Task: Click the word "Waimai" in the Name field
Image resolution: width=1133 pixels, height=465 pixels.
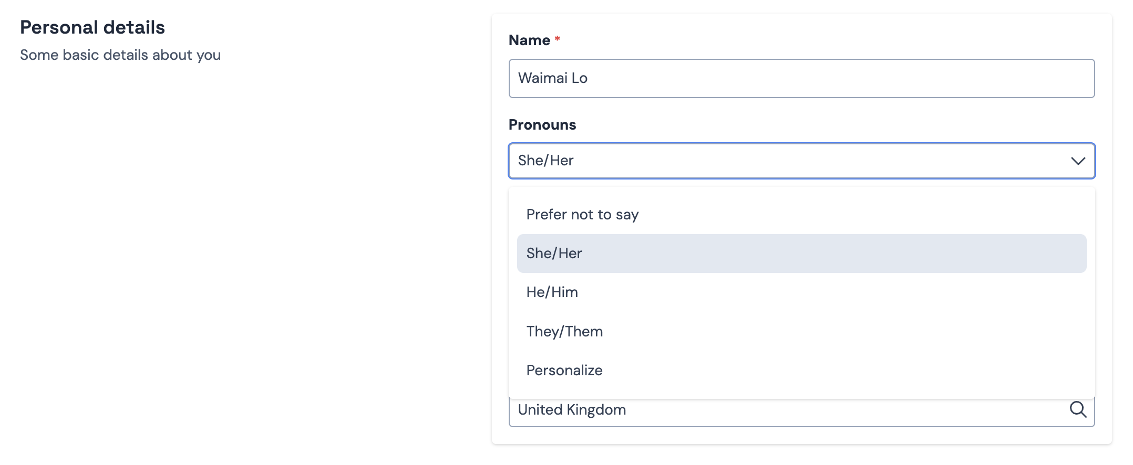Action: tap(542, 79)
